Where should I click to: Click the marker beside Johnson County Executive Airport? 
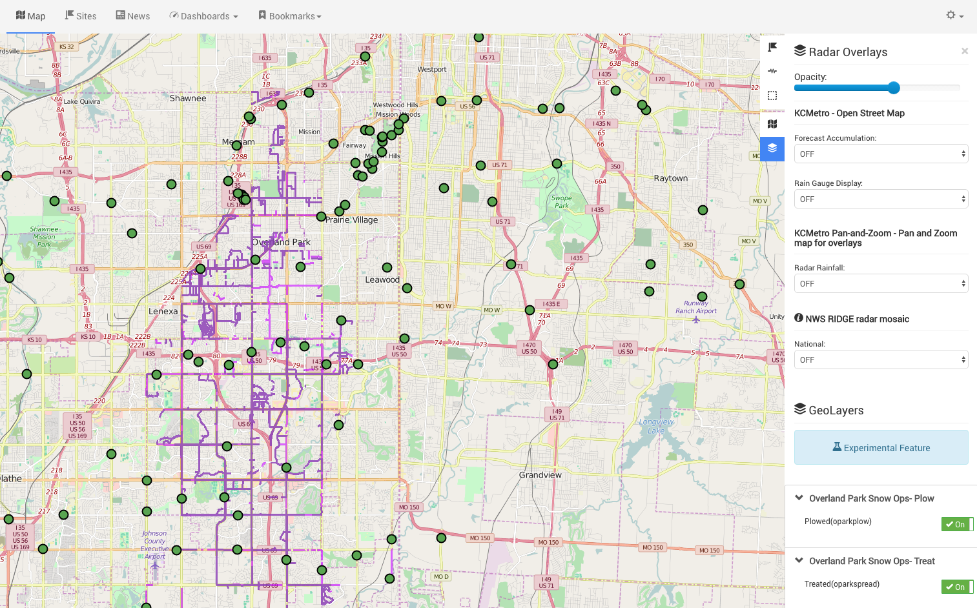[x=176, y=551]
